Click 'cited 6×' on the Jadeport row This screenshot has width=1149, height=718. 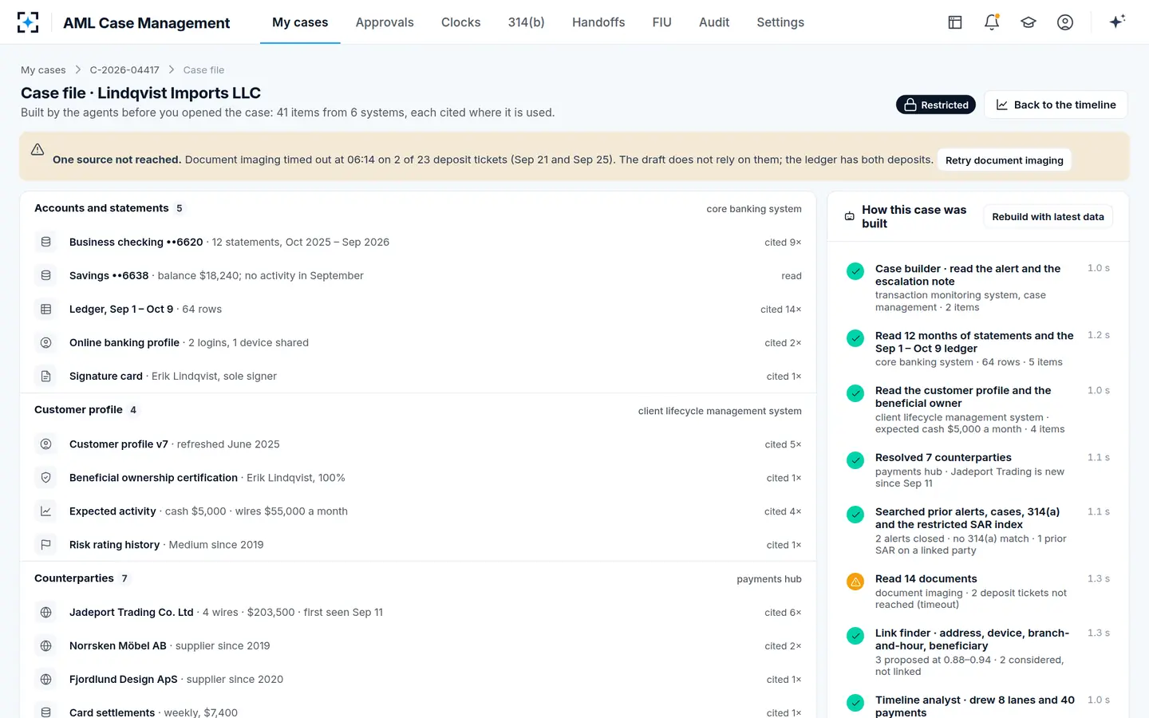tap(783, 613)
